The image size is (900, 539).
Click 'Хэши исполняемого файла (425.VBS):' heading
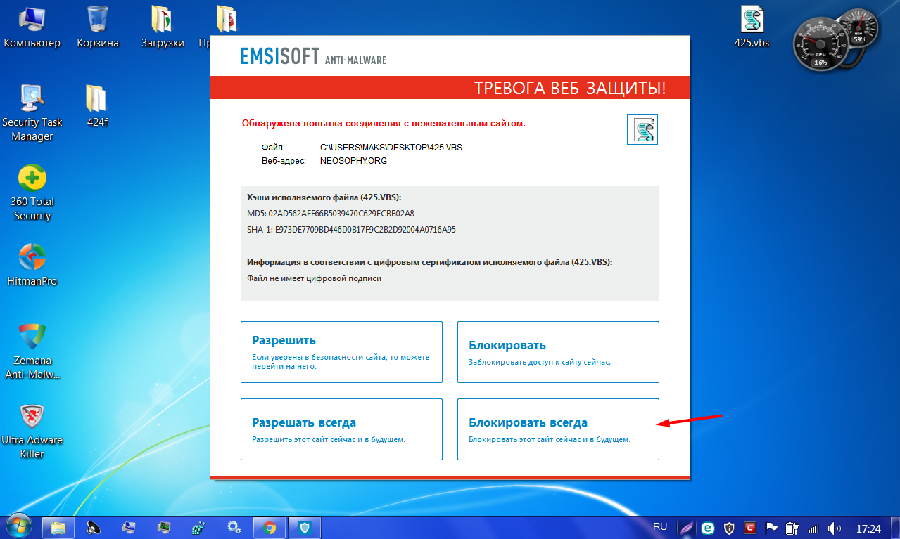(324, 198)
